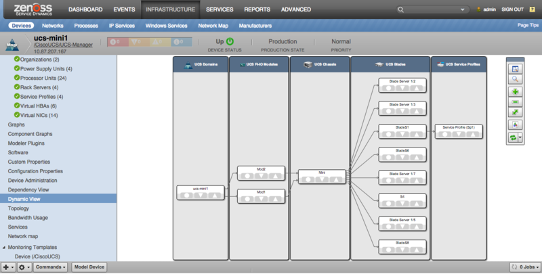Click the green check icon beside Virtual NICs (14)

16,115
